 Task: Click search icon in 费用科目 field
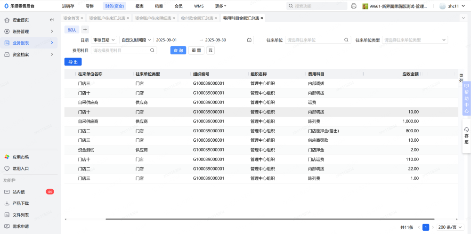pos(152,50)
